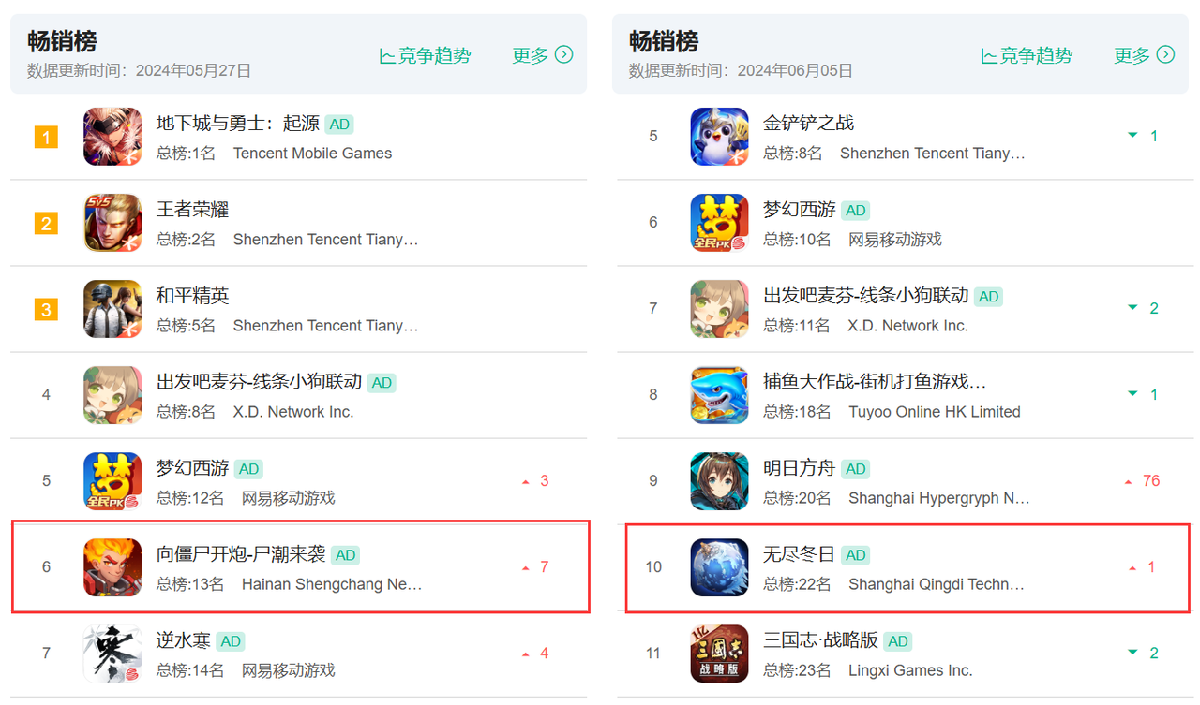
Task: Click the 三国志·战略版 app icon
Action: [x=720, y=654]
